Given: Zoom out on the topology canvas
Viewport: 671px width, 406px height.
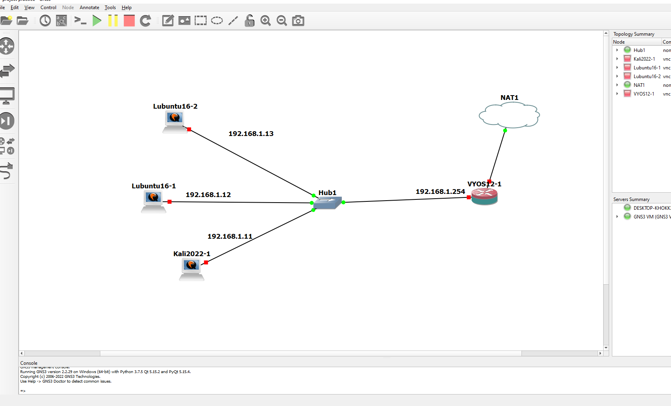Looking at the screenshot, I should (x=282, y=21).
